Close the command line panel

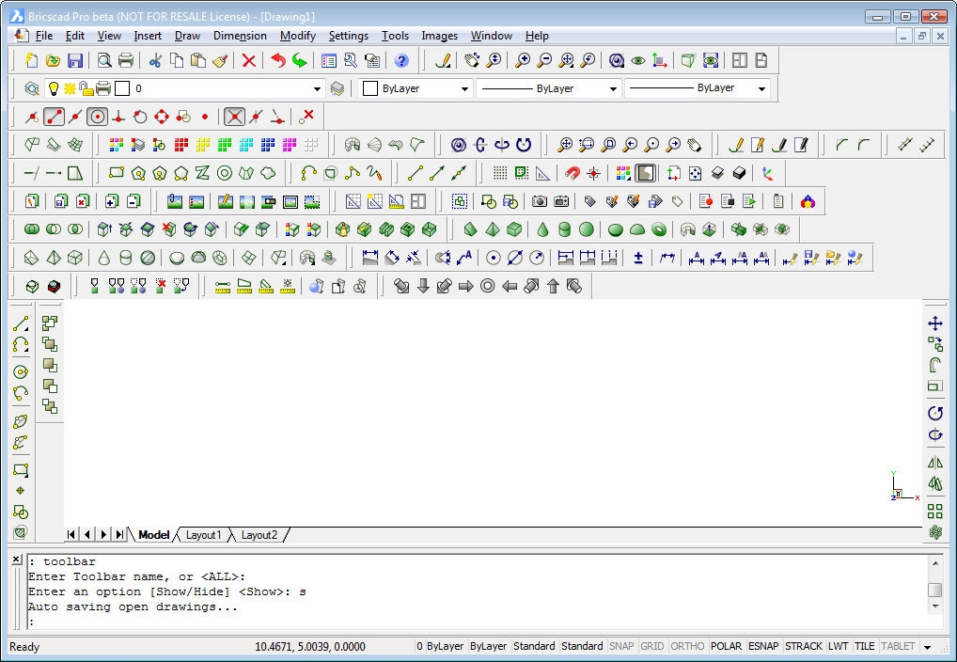17,559
